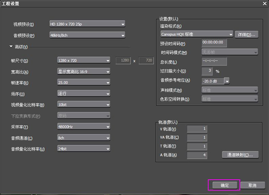Click the T 轨道 count field
Viewport: 269px width, 195px height.
197,146
